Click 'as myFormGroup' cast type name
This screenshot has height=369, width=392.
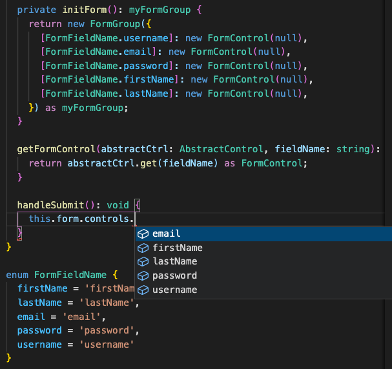point(92,108)
